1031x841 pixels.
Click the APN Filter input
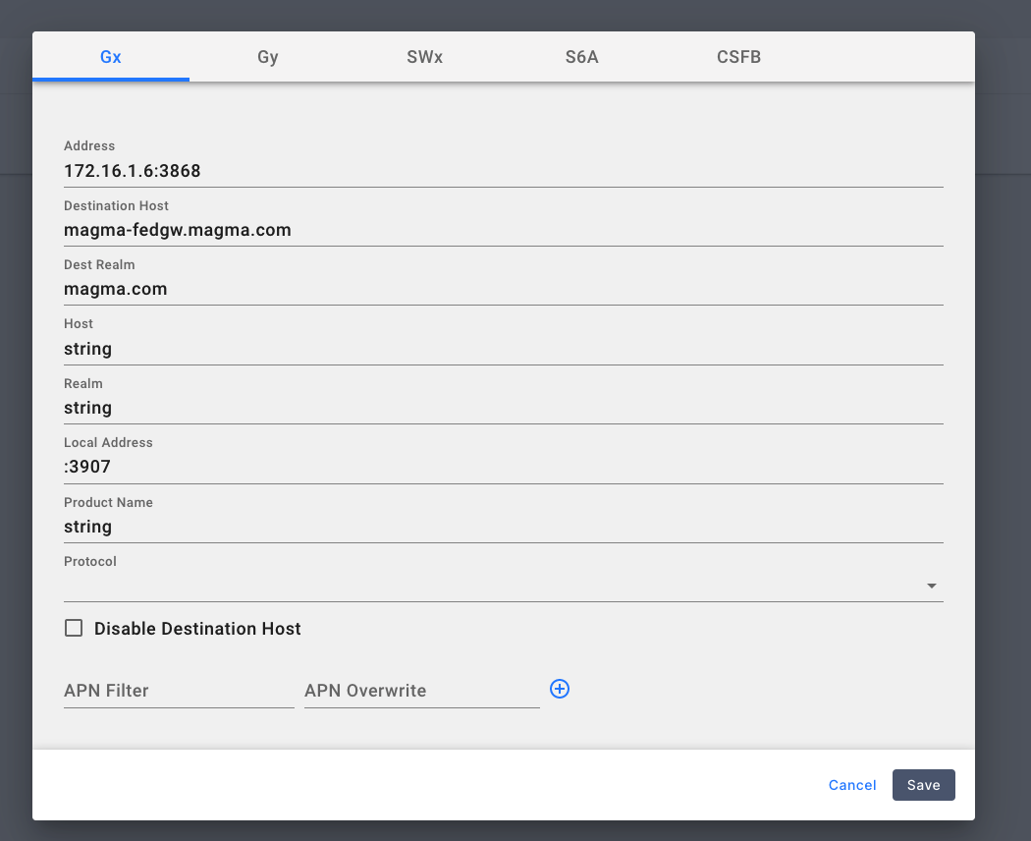tap(179, 691)
